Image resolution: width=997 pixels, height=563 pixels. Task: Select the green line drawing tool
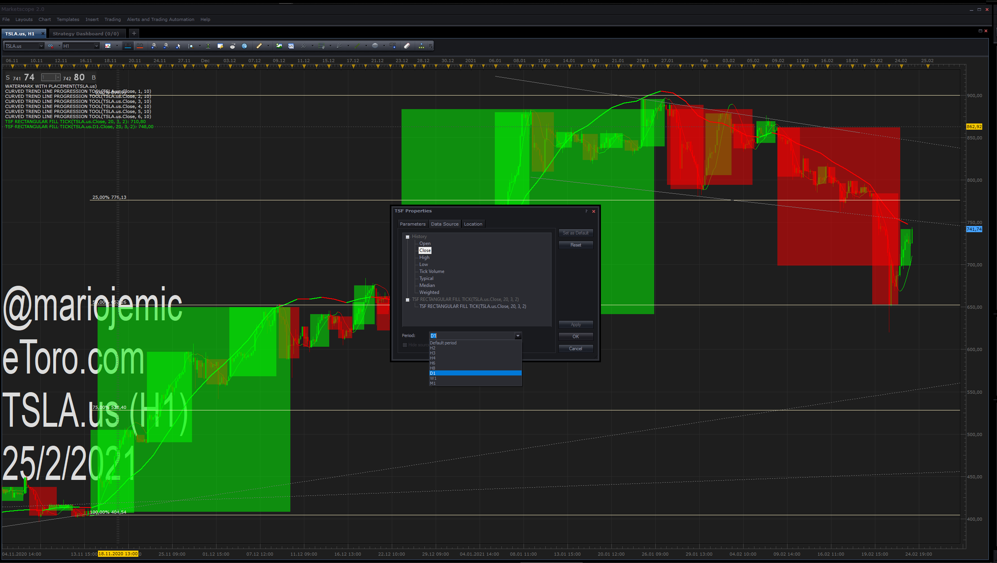pos(357,46)
